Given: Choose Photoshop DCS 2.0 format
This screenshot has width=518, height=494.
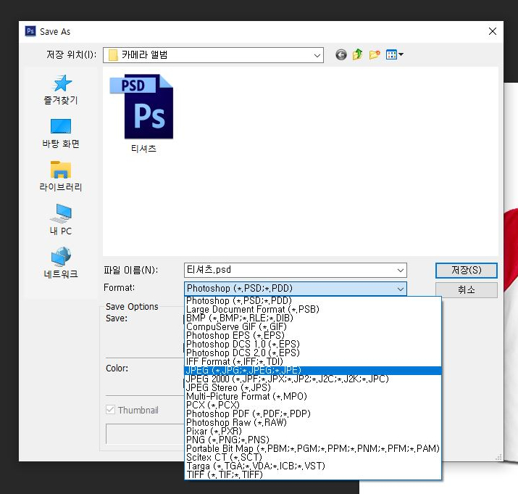Looking at the screenshot, I should 312,353.
